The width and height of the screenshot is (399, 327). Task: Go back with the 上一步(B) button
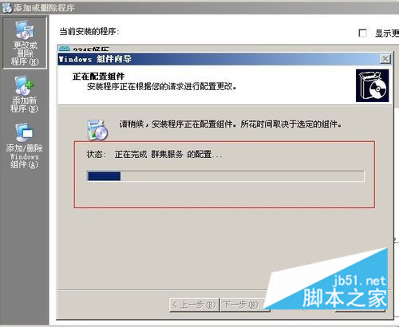194,305
